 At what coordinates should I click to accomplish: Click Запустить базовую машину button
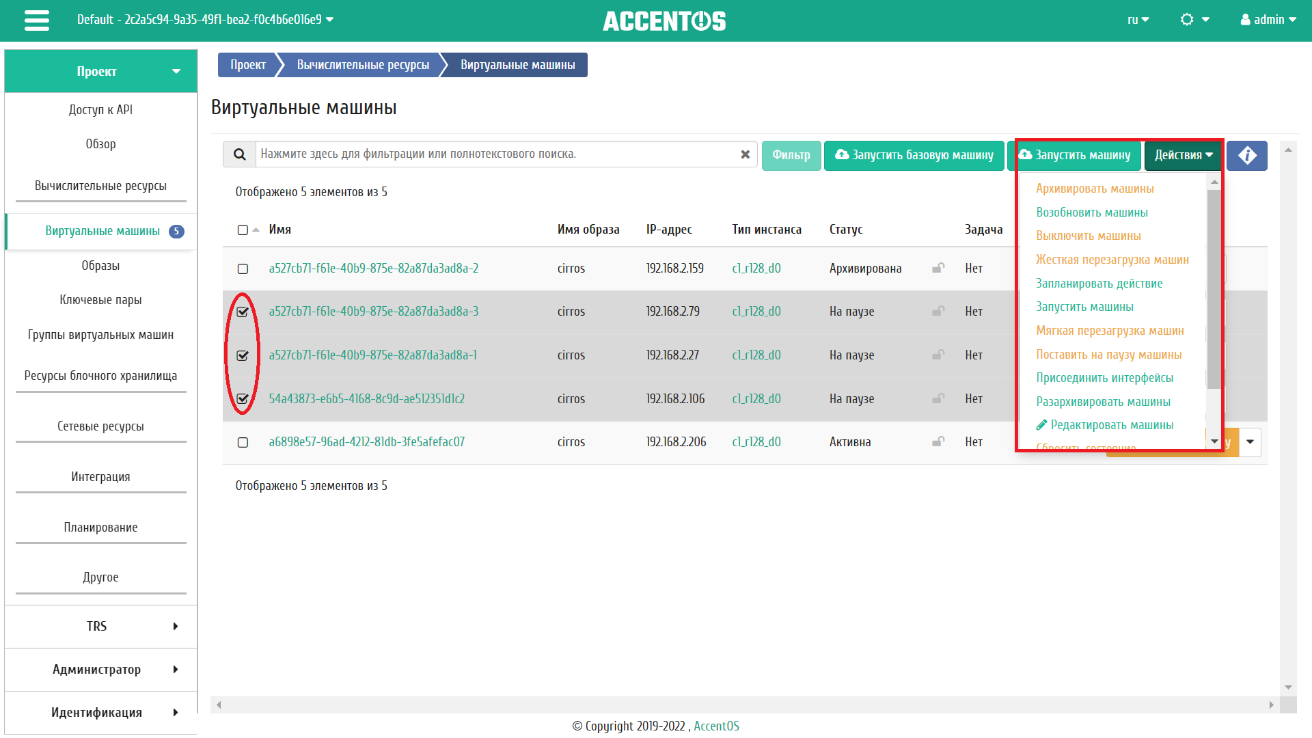tap(914, 156)
